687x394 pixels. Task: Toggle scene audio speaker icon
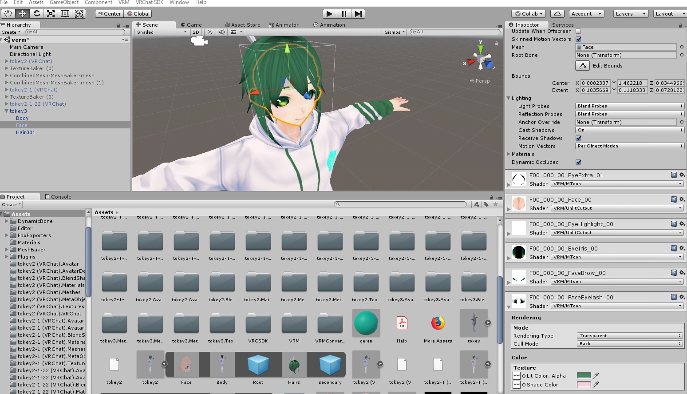pos(221,32)
